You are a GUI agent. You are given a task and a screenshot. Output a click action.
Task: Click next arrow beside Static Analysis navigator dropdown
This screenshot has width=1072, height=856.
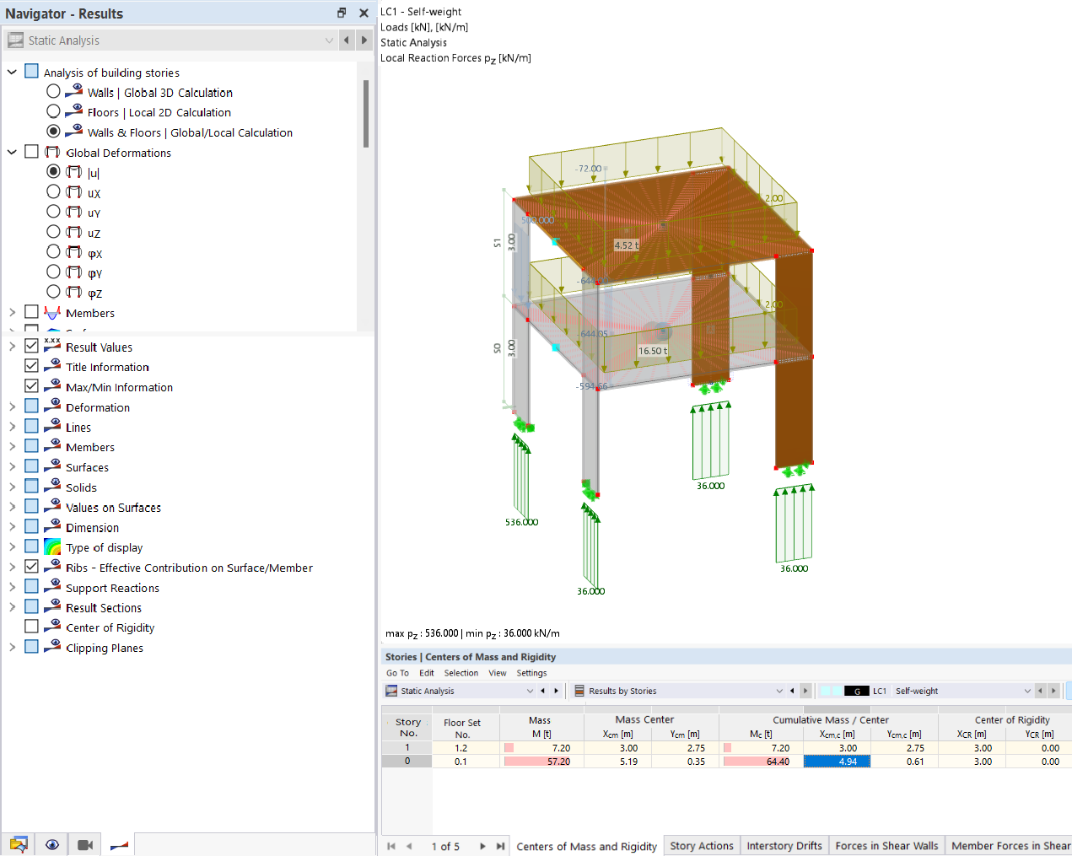(364, 40)
